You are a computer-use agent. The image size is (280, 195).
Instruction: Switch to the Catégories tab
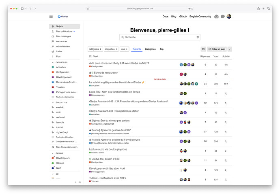pos(150,49)
